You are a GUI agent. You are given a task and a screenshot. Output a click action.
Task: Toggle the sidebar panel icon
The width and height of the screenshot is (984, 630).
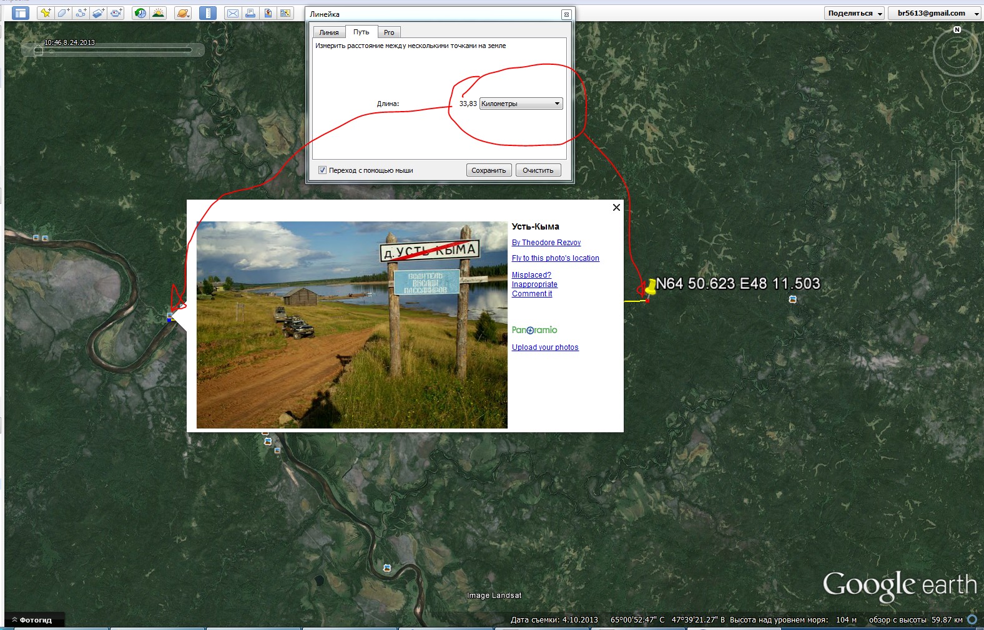[21, 13]
